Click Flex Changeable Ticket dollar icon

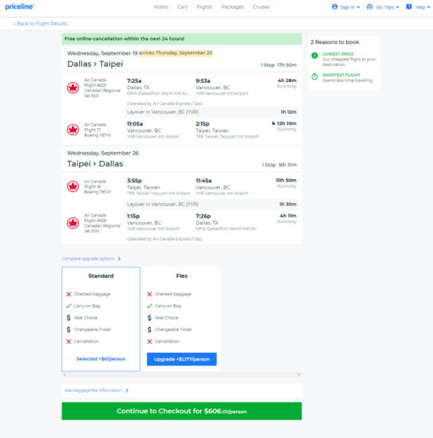click(x=149, y=330)
